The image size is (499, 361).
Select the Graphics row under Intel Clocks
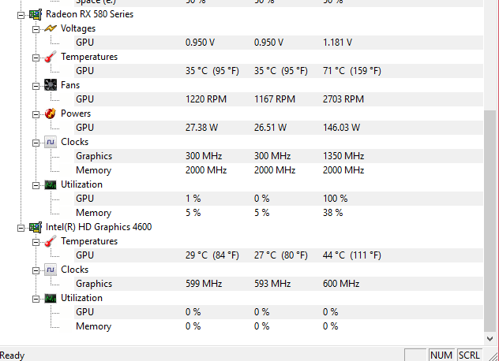click(93, 284)
